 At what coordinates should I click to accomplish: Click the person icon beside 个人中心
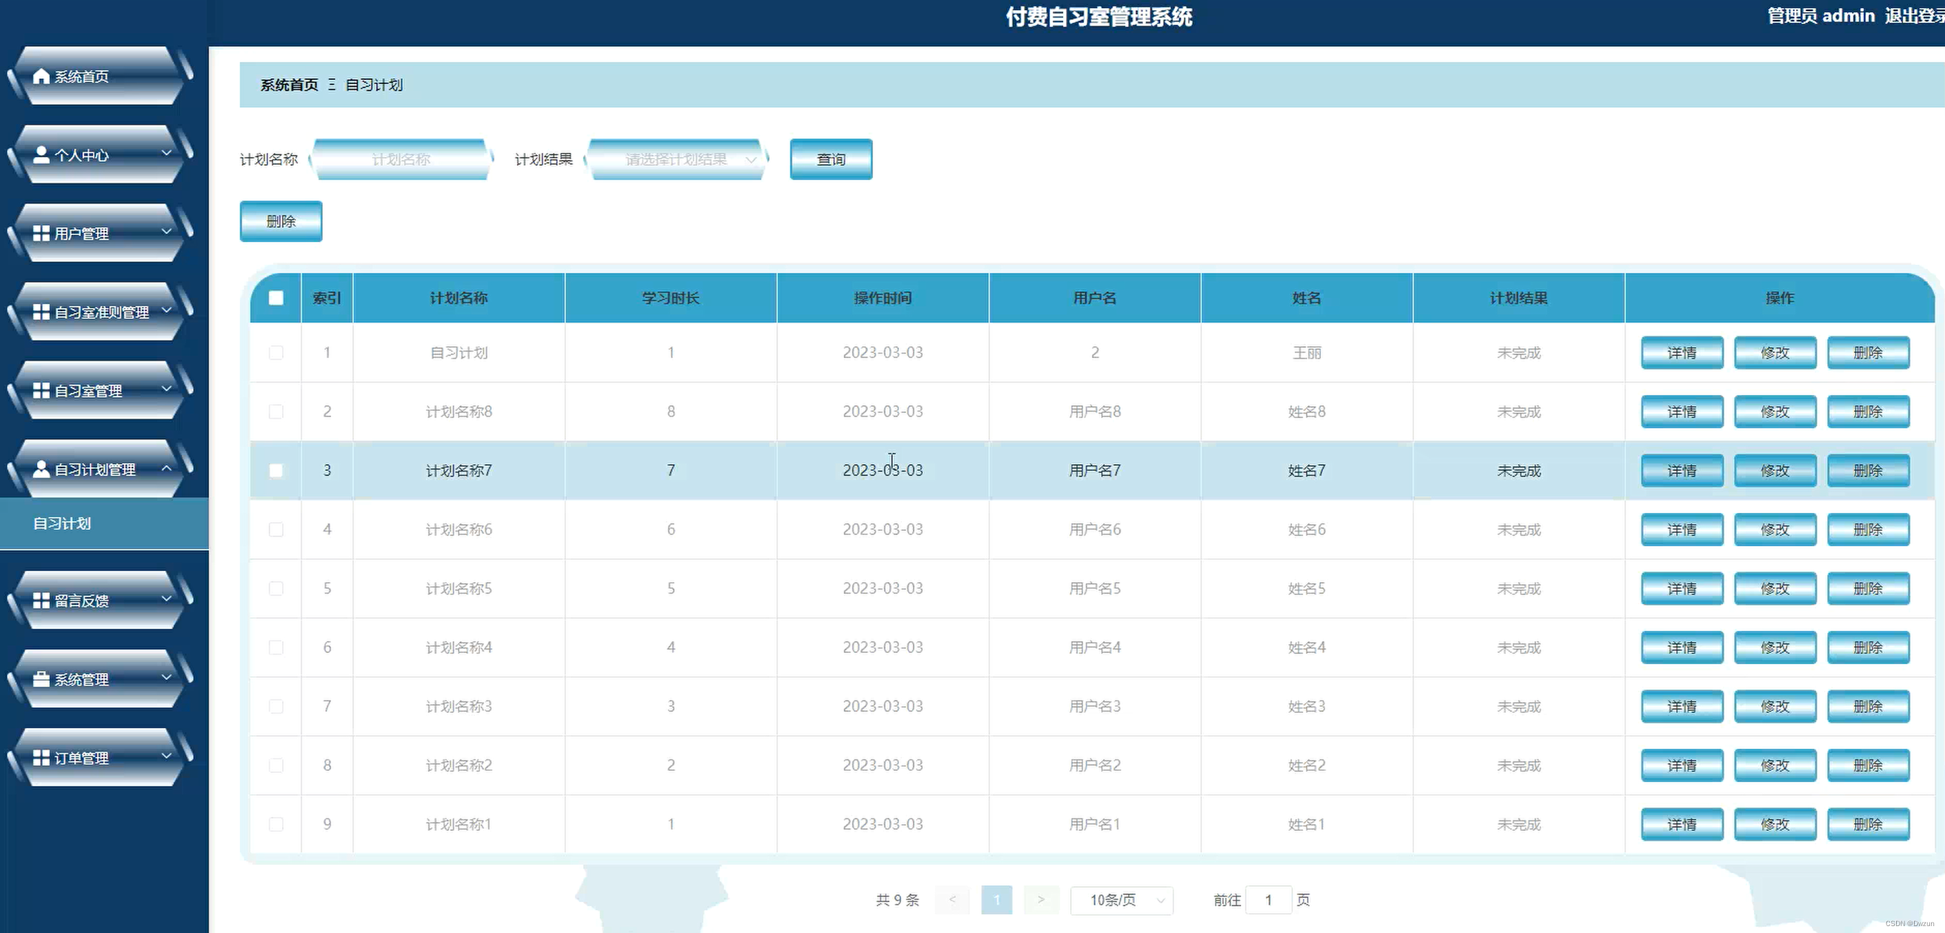[41, 155]
